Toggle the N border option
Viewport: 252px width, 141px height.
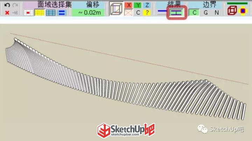coord(217,13)
